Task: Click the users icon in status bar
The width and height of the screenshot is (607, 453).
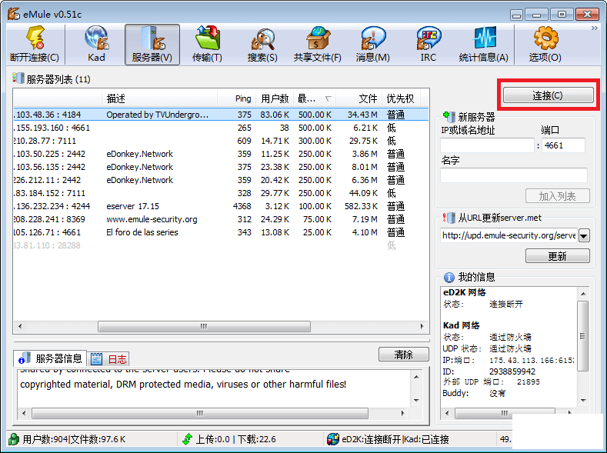Action: (14, 439)
